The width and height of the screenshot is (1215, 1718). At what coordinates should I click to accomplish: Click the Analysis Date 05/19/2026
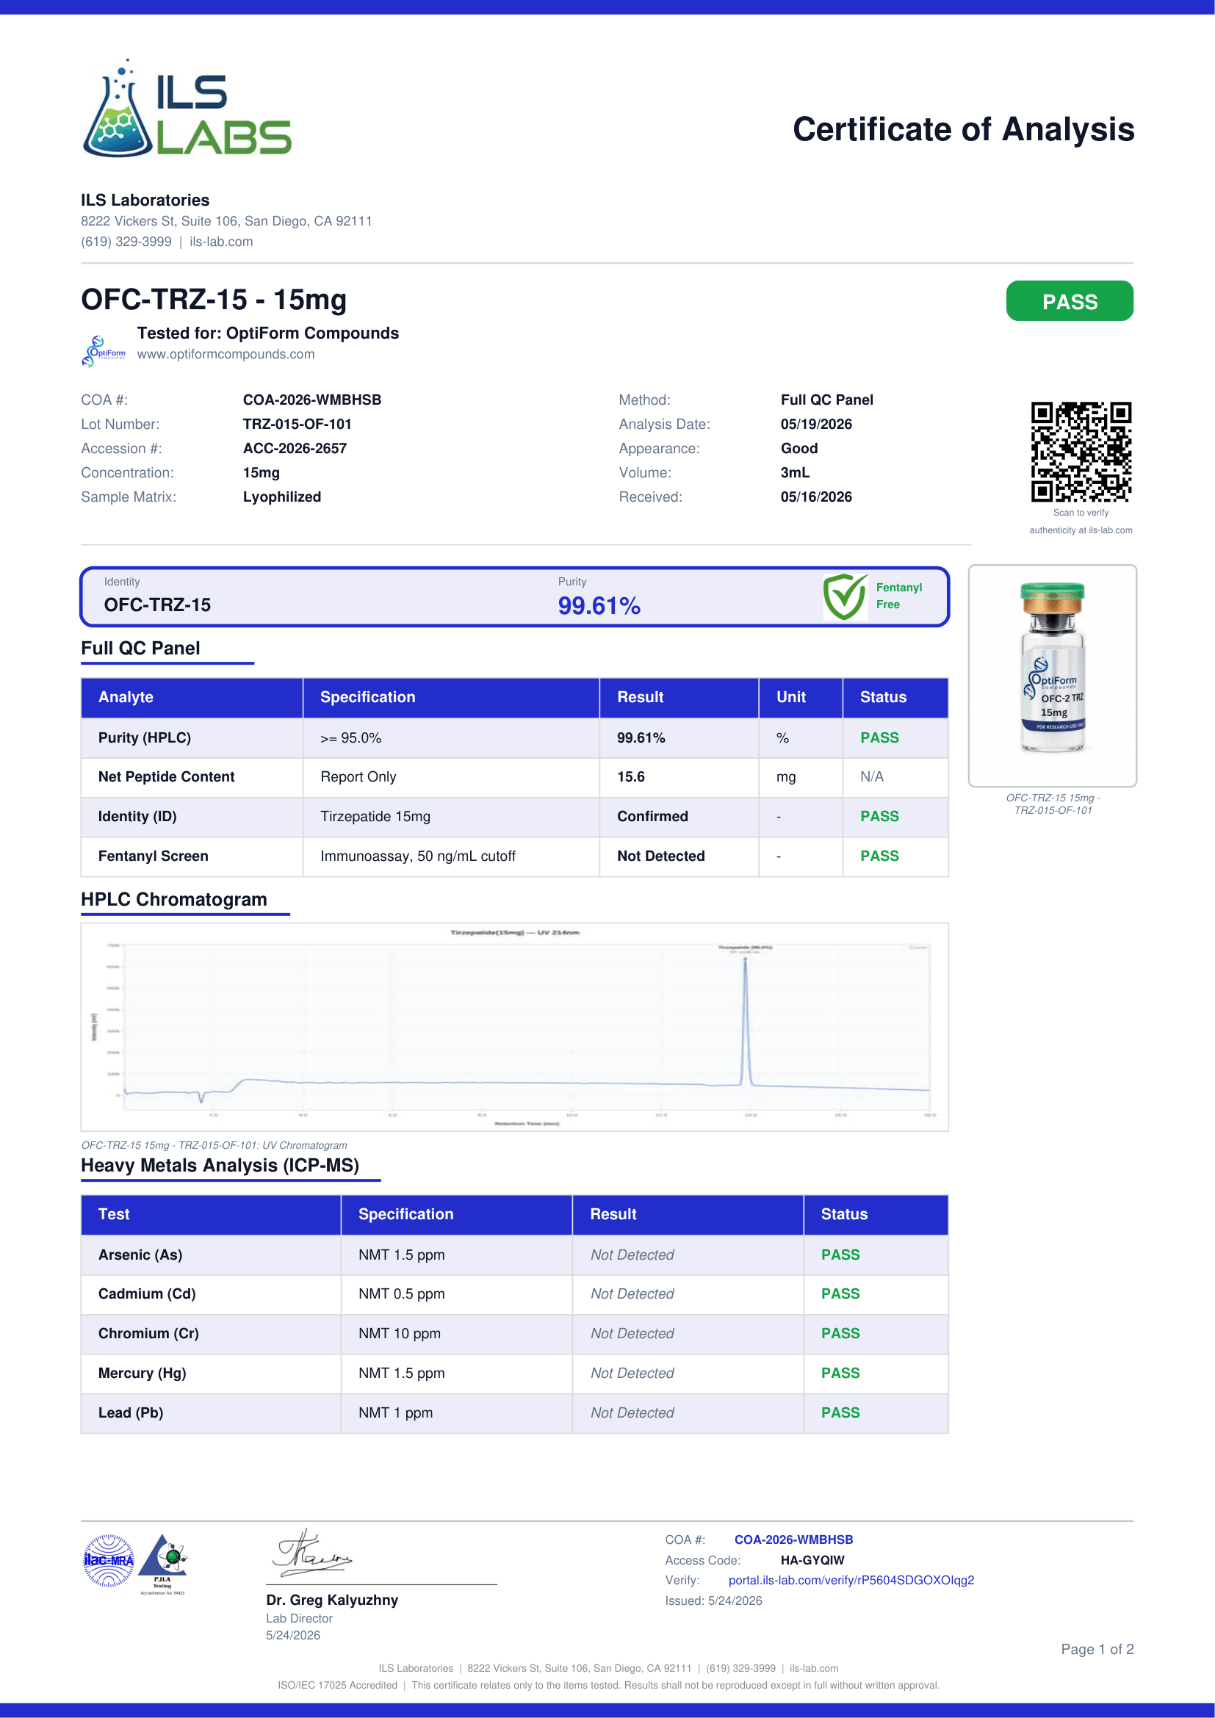click(x=816, y=425)
